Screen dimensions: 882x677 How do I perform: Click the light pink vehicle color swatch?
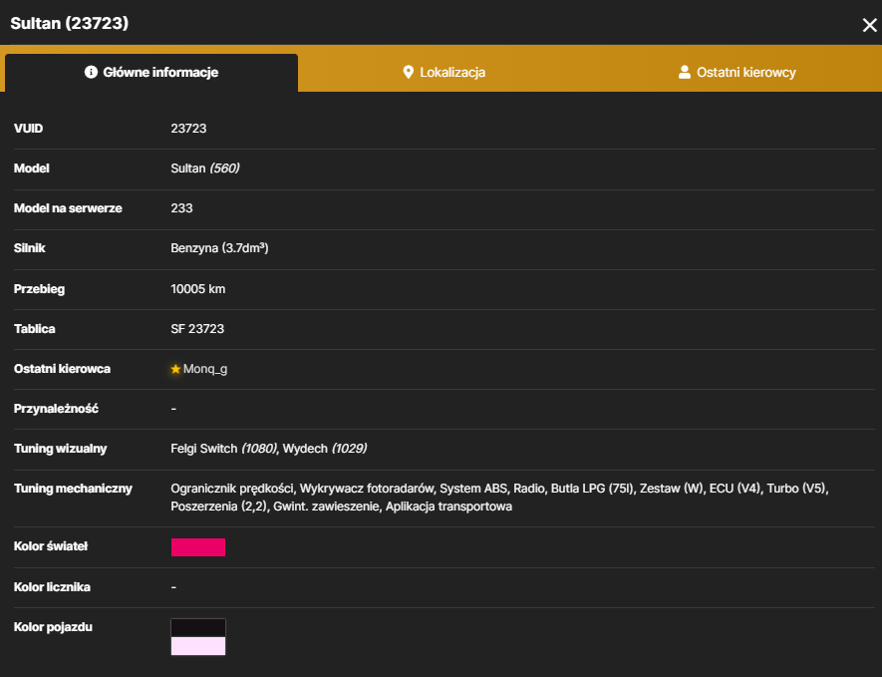point(198,646)
